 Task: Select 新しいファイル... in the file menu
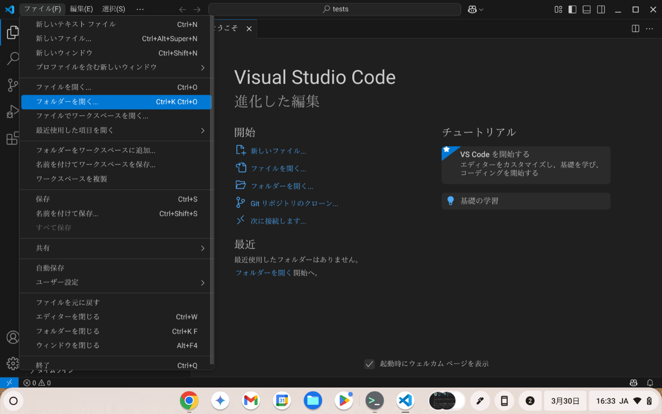pyautogui.click(x=116, y=38)
